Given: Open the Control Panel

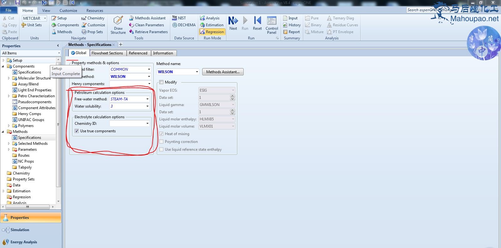Looking at the screenshot, I should (272, 25).
